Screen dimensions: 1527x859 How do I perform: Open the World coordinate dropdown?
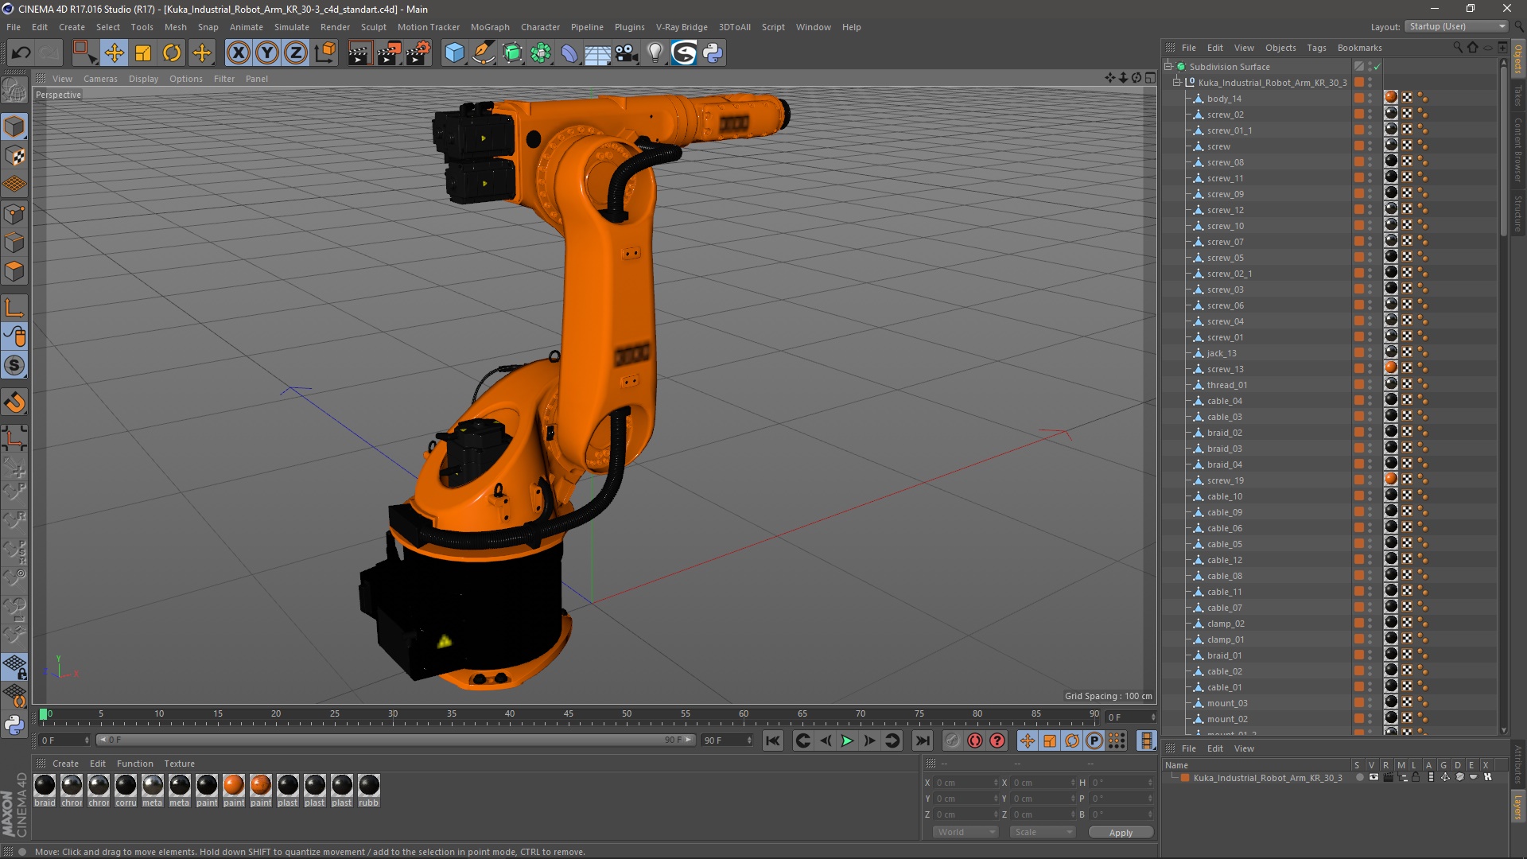pyautogui.click(x=966, y=832)
